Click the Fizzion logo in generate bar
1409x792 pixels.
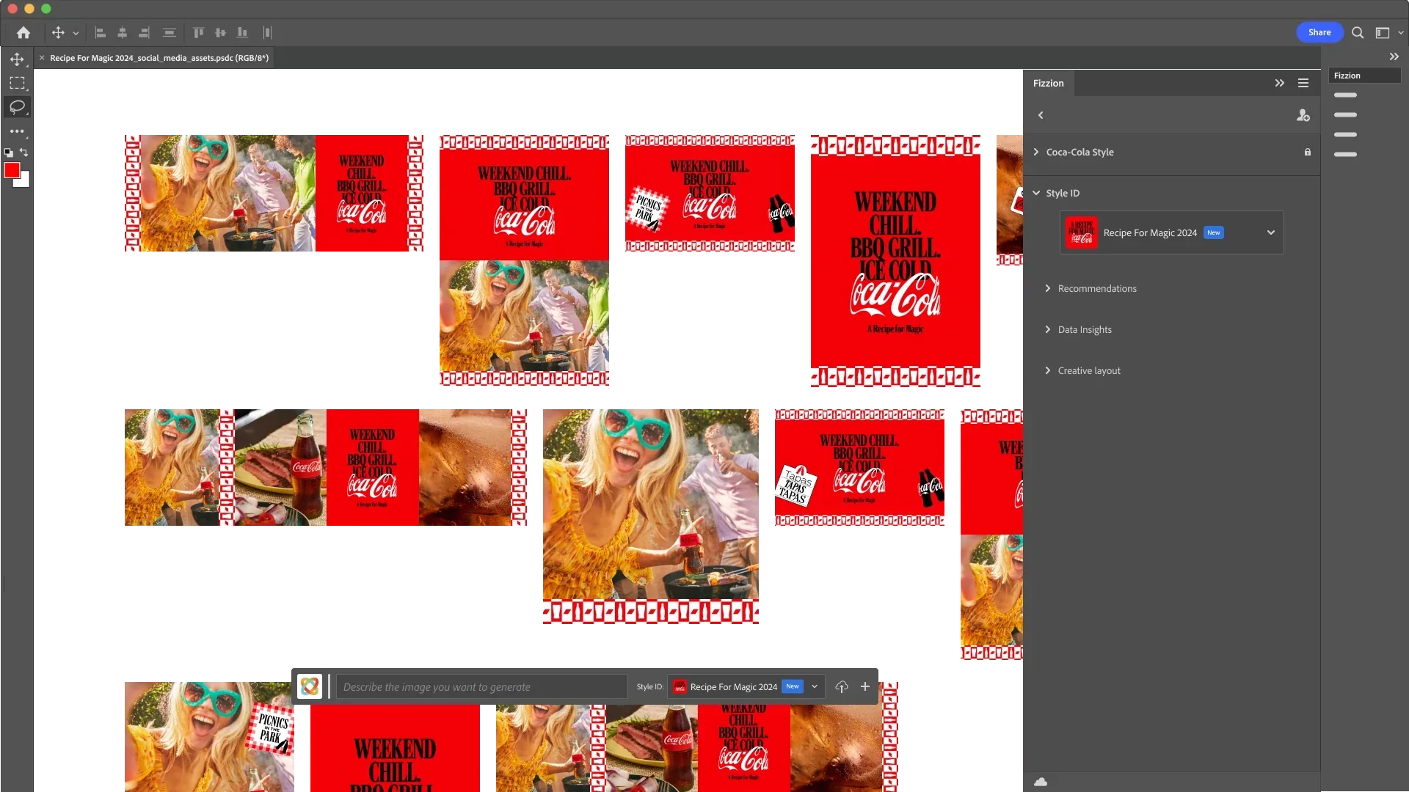coord(310,686)
